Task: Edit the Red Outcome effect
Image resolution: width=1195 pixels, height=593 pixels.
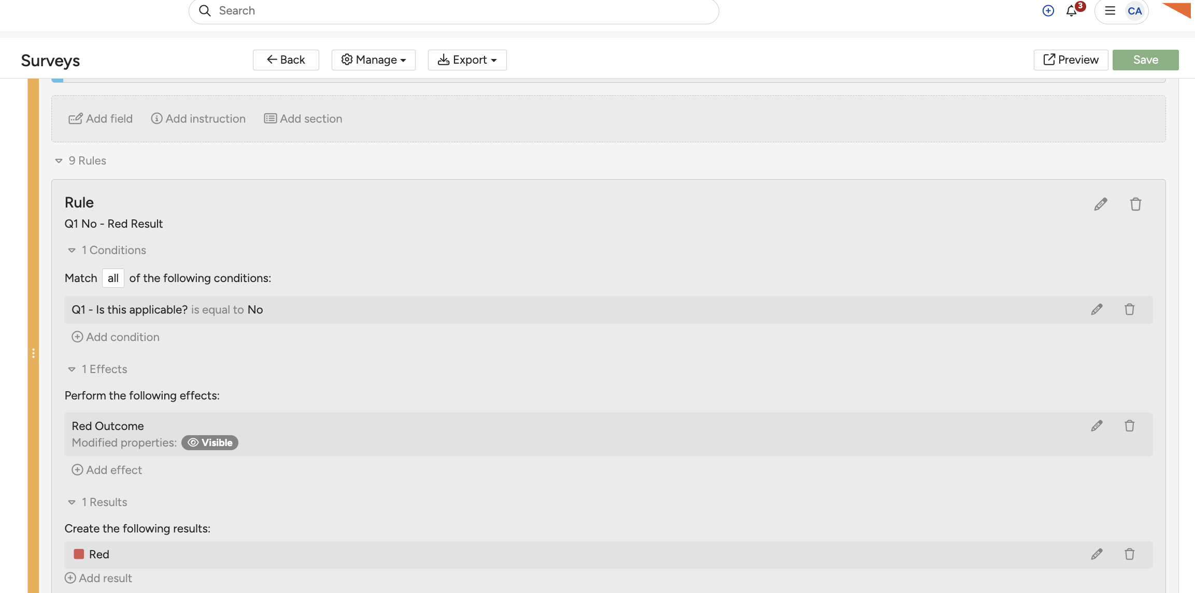Action: pyautogui.click(x=1097, y=426)
